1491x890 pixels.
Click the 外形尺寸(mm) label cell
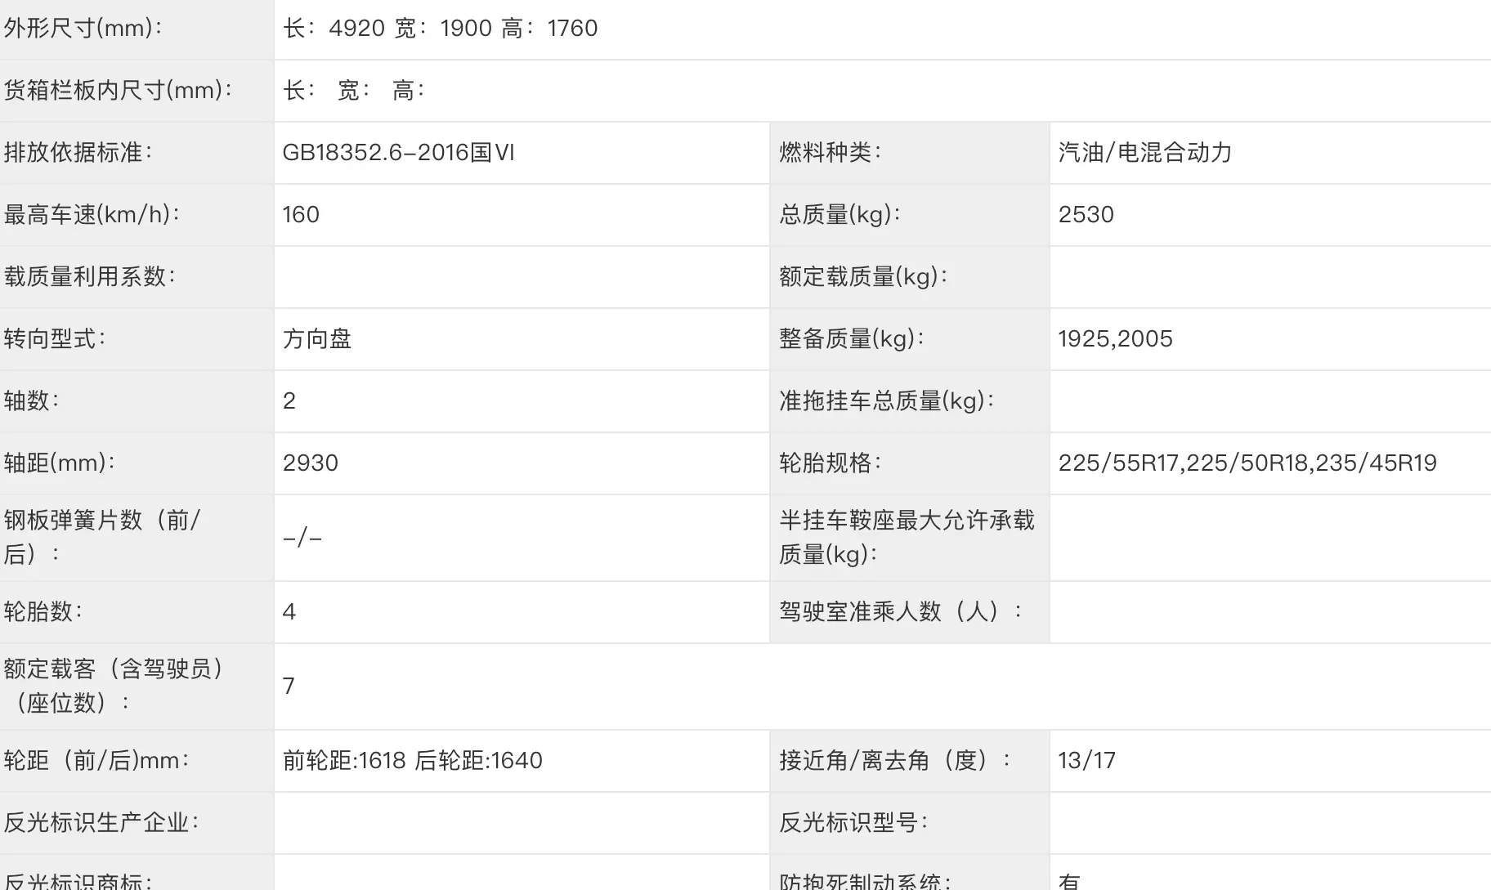[137, 29]
